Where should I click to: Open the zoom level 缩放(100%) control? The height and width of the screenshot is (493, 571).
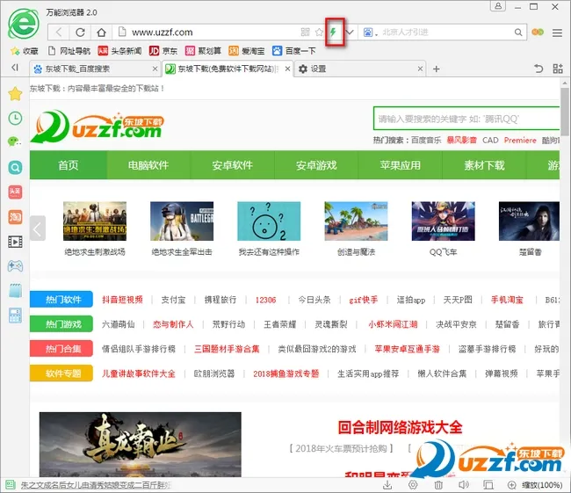tap(536, 485)
